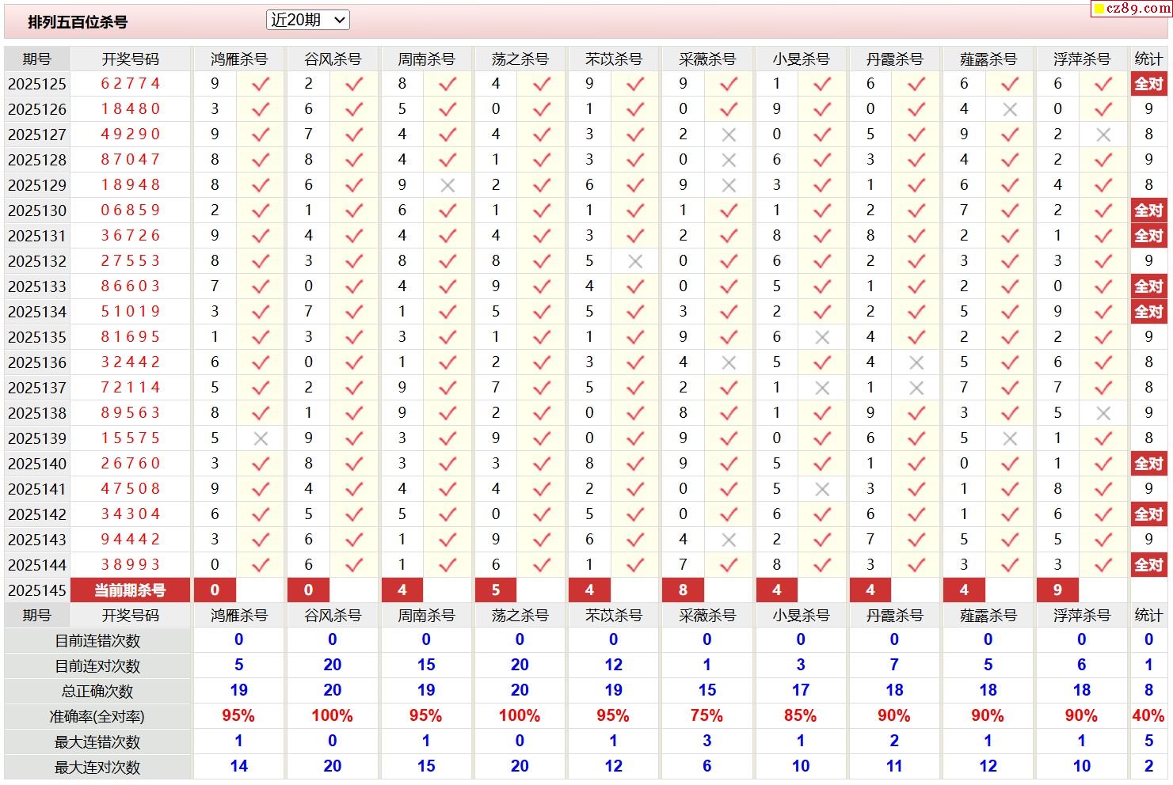The image size is (1173, 785).
Task: Click the page title 排列五百位杀号
Action: (78, 22)
